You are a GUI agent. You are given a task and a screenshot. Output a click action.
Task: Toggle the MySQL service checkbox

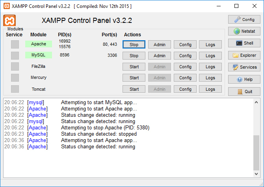(x=15, y=56)
